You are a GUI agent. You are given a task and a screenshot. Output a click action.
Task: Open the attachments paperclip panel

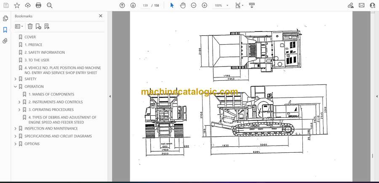pyautogui.click(x=5, y=41)
